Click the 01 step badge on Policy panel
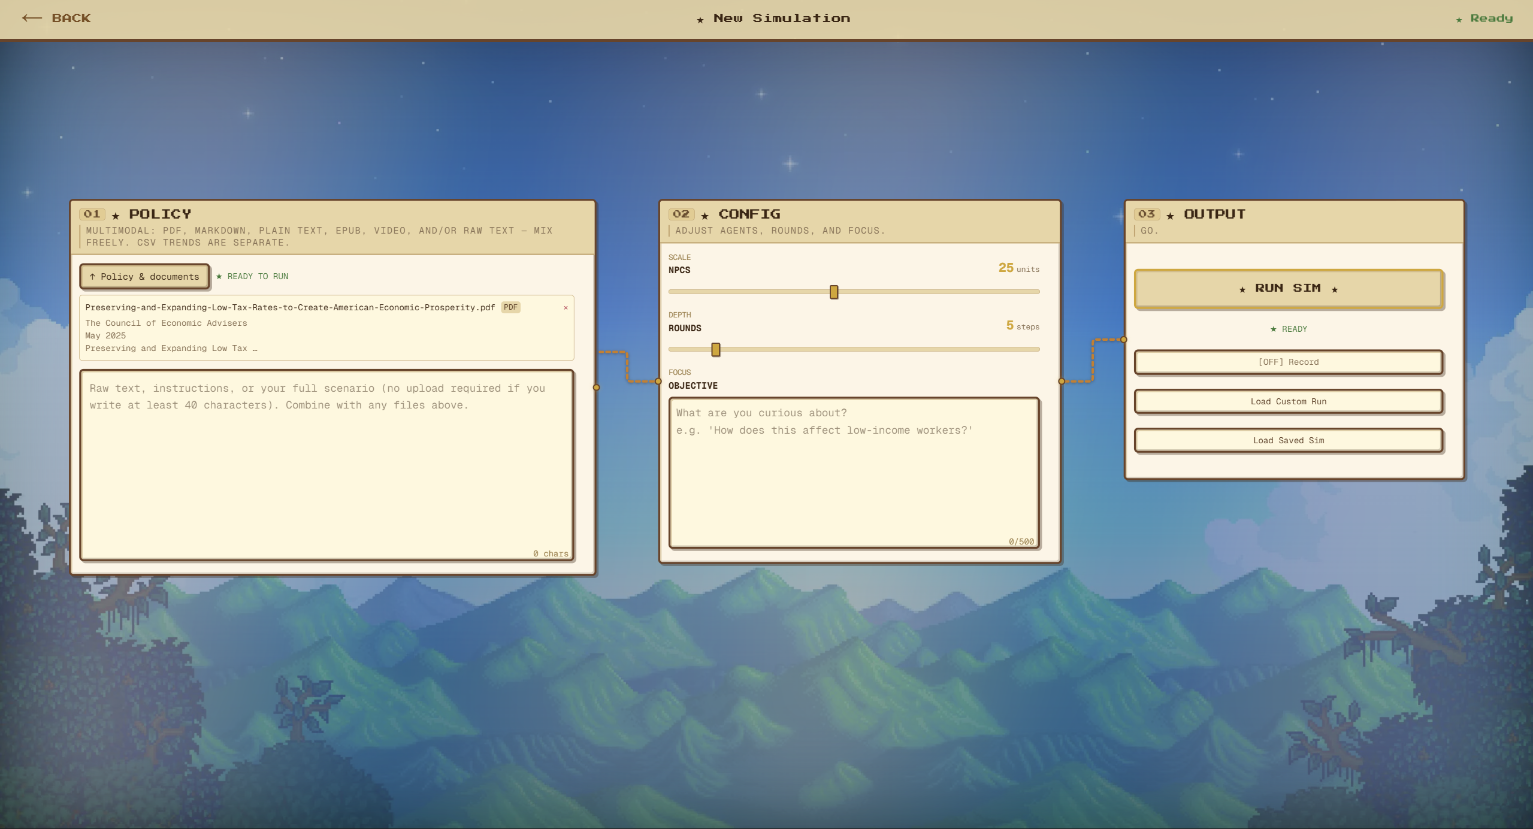 click(92, 214)
